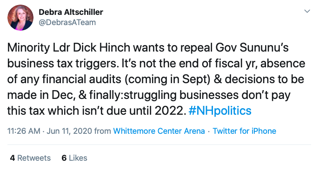Image resolution: width=319 pixels, height=170 pixels.
Task: Open Debra Altschiller's profile photo
Action: [x=20, y=18]
